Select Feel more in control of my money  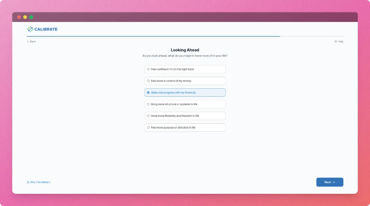tap(185, 81)
